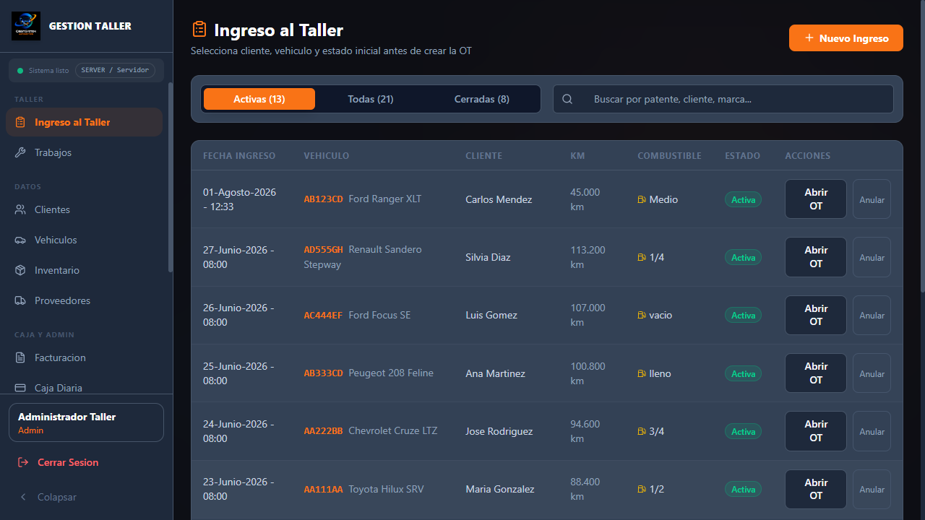The height and width of the screenshot is (520, 925).
Task: Focus the search by patente field
Action: (723, 99)
